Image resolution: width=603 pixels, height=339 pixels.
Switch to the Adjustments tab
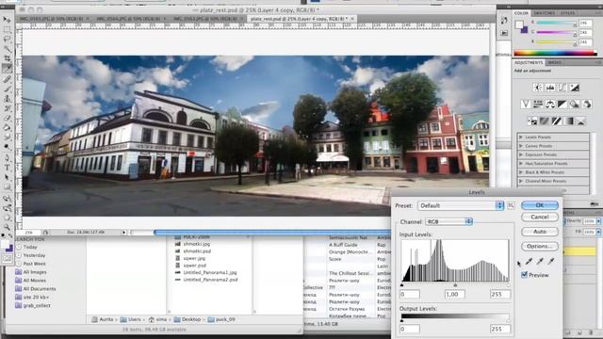tap(529, 62)
